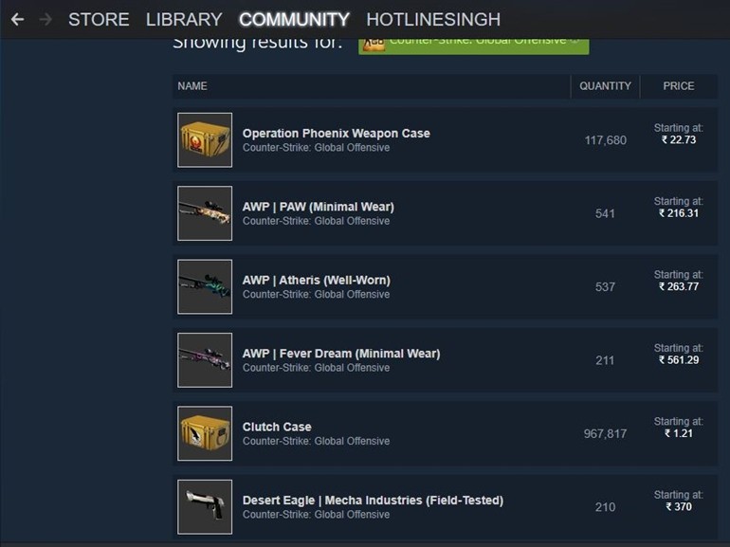Go forward with the right arrow
Screen dimensions: 730x547
46,20
